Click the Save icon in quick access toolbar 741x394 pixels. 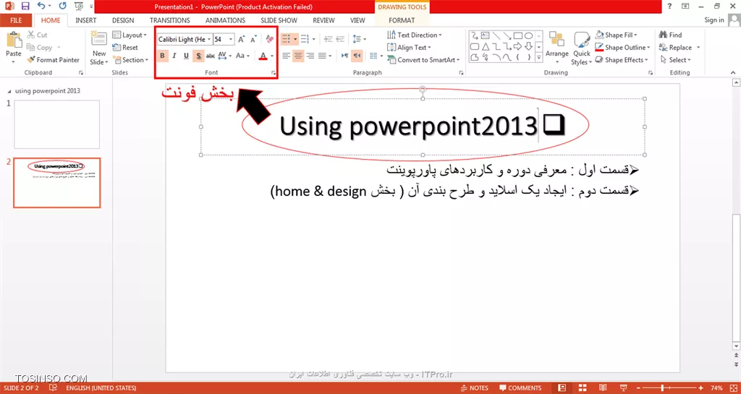[x=25, y=6]
